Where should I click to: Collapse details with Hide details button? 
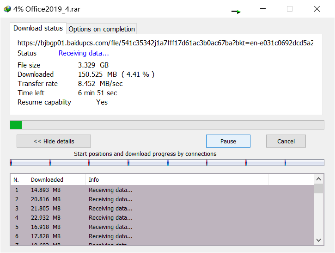coord(54,141)
